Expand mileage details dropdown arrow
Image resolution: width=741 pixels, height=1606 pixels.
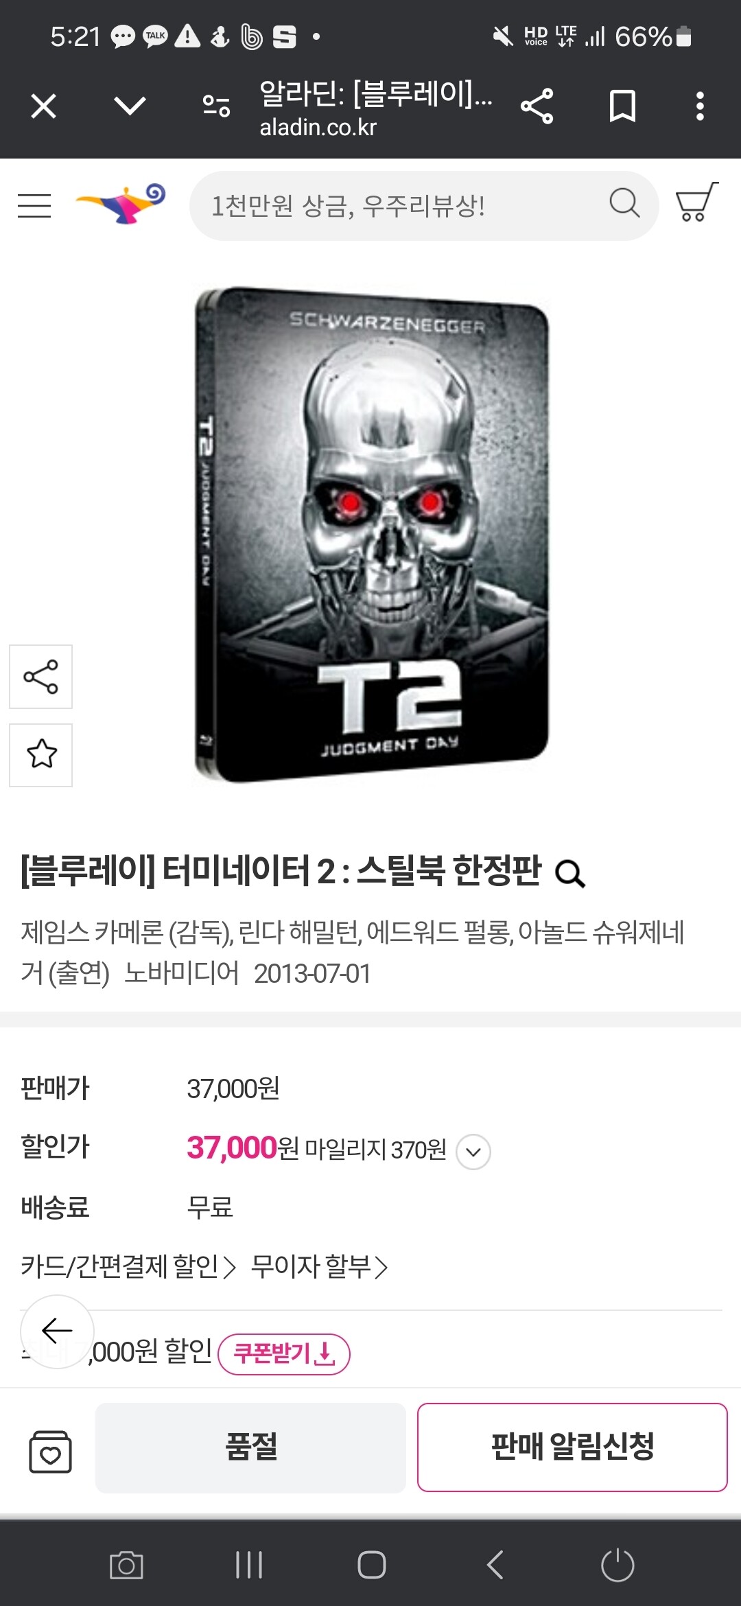(473, 1152)
